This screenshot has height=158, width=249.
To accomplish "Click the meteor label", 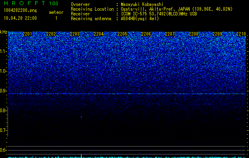I will pos(56,12).
